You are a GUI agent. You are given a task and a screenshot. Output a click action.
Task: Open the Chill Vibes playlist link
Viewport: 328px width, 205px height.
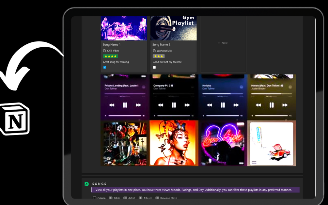113,51
